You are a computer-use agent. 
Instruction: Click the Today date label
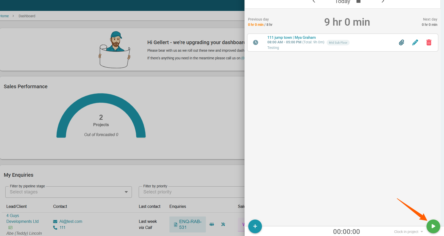pyautogui.click(x=343, y=2)
